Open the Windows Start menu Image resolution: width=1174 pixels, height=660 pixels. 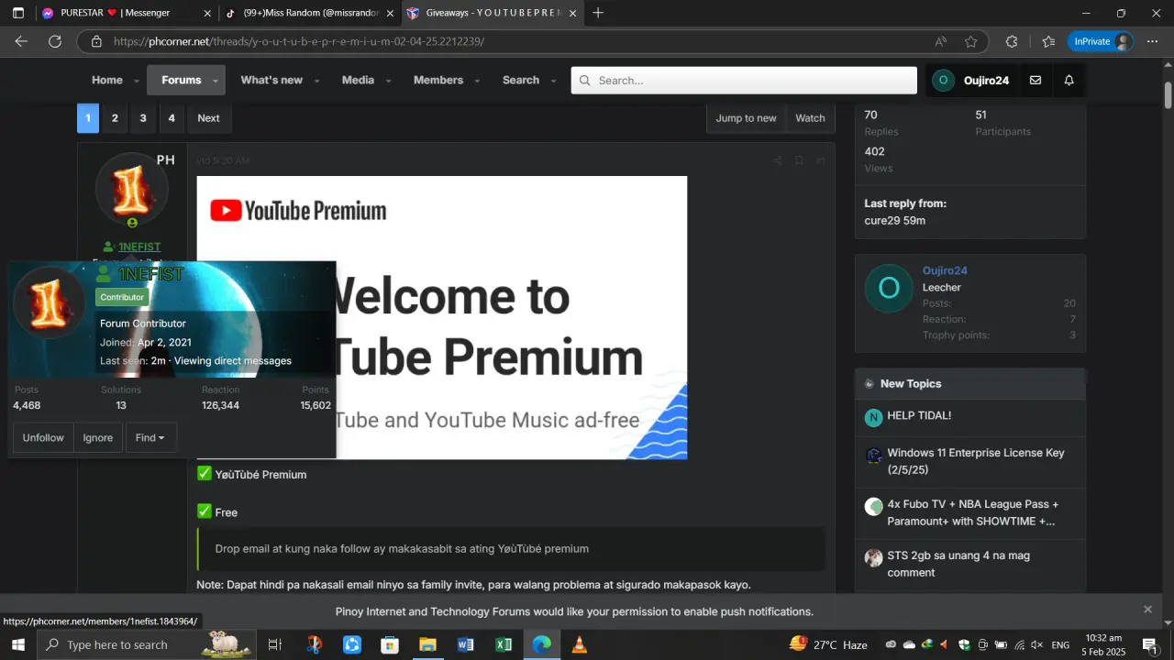(17, 644)
